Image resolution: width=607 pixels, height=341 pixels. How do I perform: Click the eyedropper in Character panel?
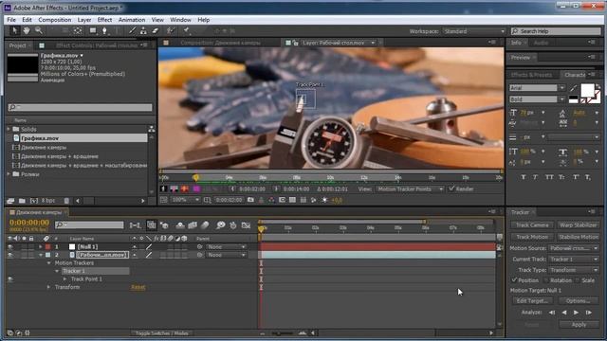click(x=573, y=88)
